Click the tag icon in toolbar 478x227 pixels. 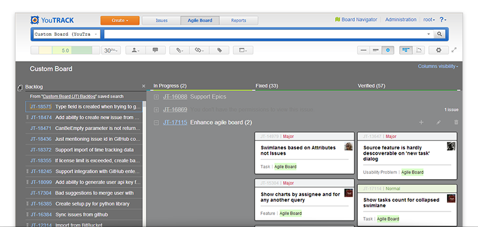pyautogui.click(x=219, y=50)
